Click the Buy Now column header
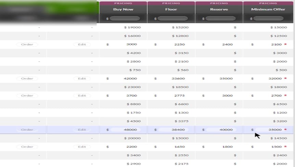Image resolution: width=295 pixels, height=167 pixels. point(123,9)
